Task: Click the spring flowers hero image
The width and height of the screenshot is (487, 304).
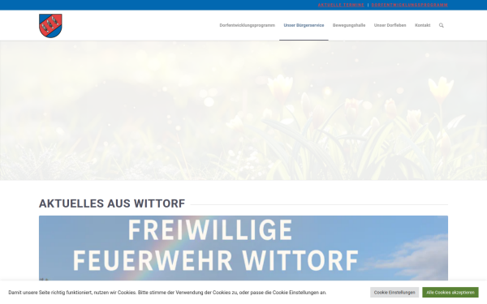Action: [x=243, y=110]
